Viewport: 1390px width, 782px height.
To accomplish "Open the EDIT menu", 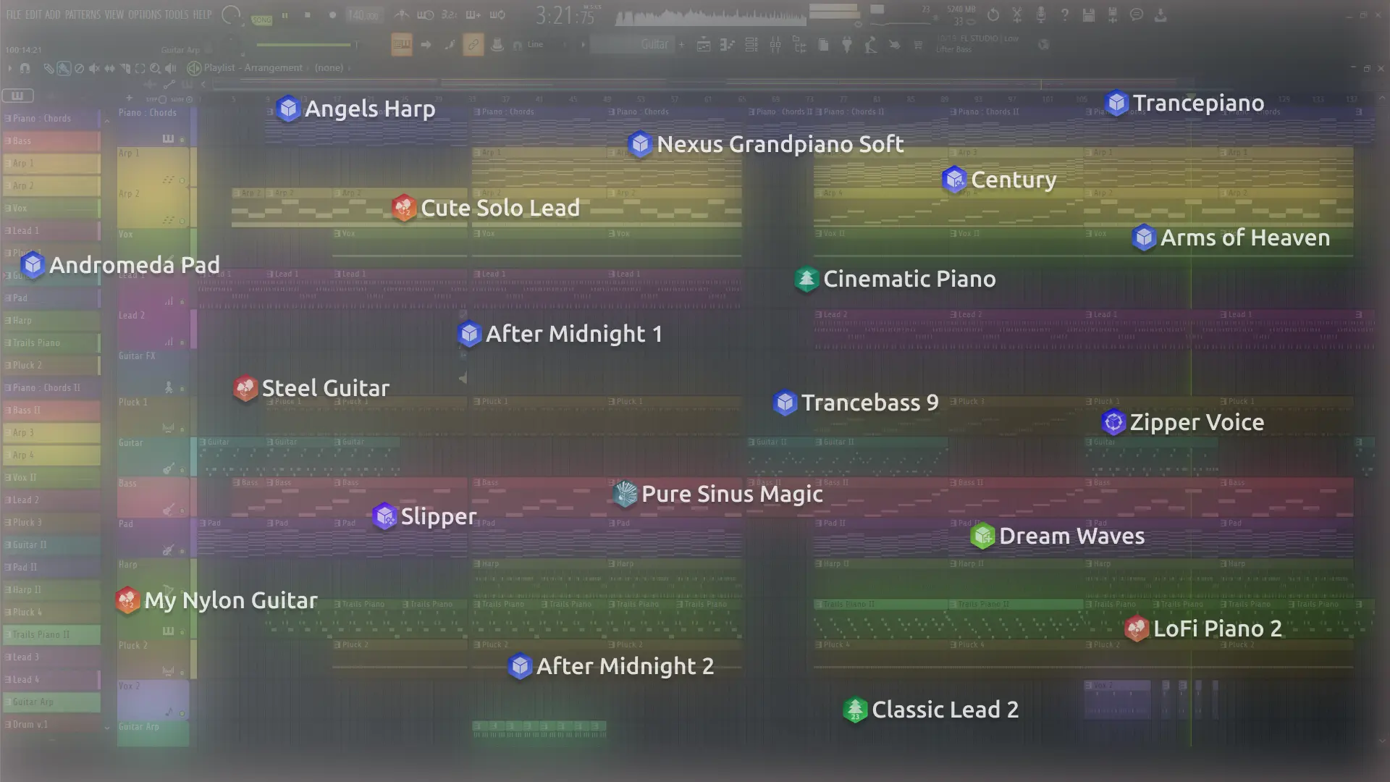I will tap(33, 14).
